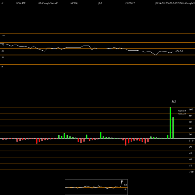Click the RSI axis label 70
Image resolution: width=195 pixels, height=195 pixels.
point(3,45)
